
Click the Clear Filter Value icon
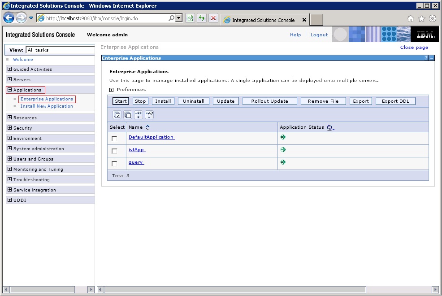(x=149, y=115)
